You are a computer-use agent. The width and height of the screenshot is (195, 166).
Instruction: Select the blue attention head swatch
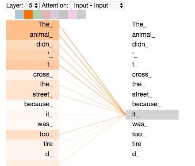coord(19,15)
